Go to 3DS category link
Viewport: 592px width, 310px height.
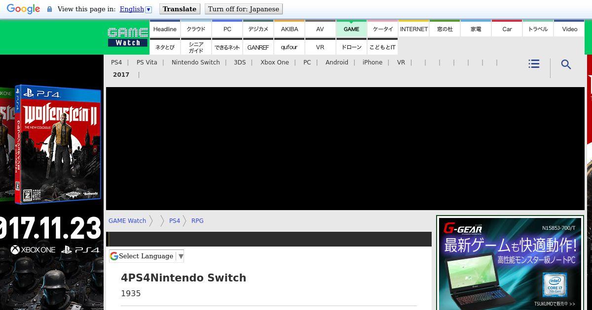click(x=240, y=62)
